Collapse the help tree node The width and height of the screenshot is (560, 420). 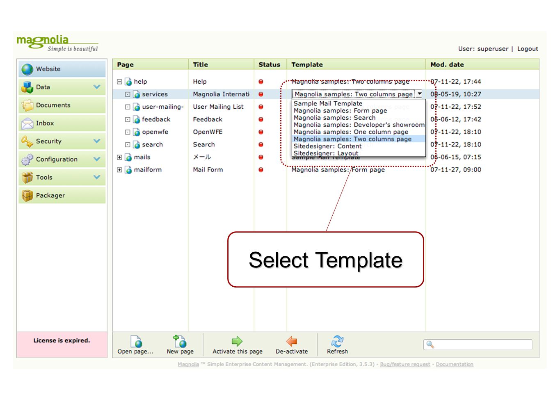click(119, 82)
